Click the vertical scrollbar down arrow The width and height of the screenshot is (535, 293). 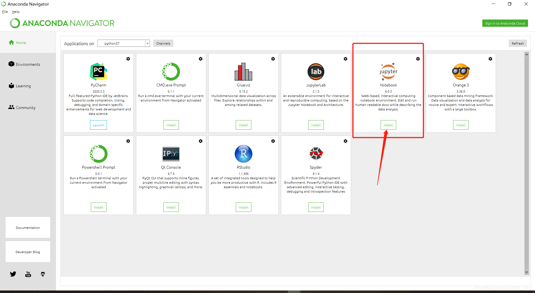526,272
